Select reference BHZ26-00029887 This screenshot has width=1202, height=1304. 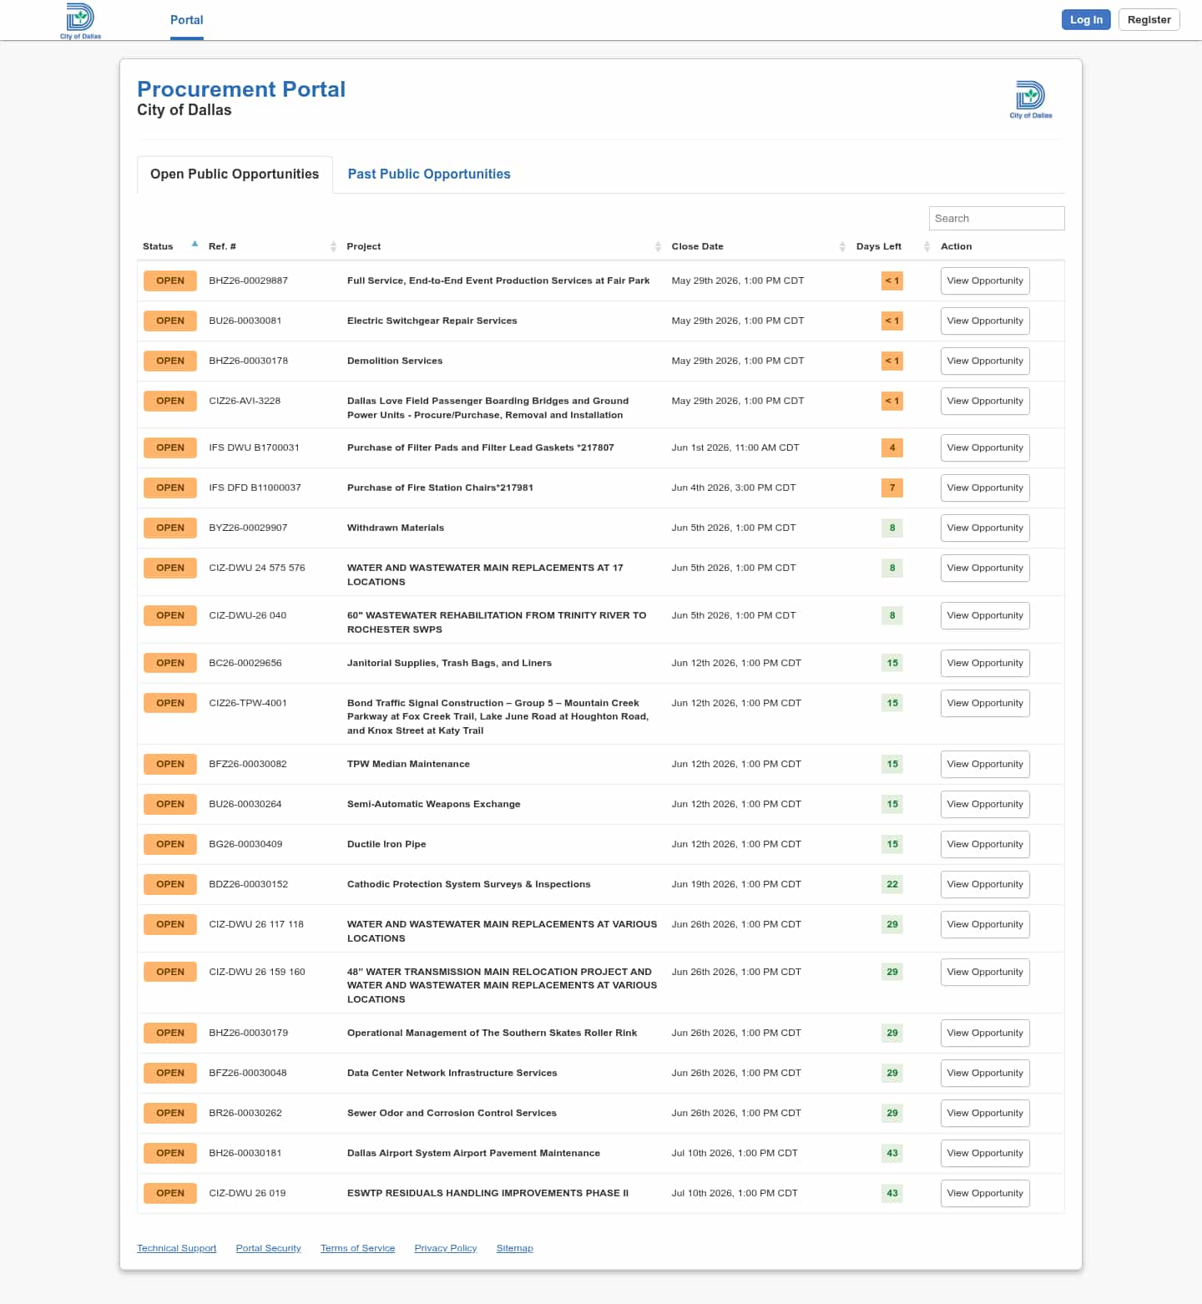tap(248, 281)
